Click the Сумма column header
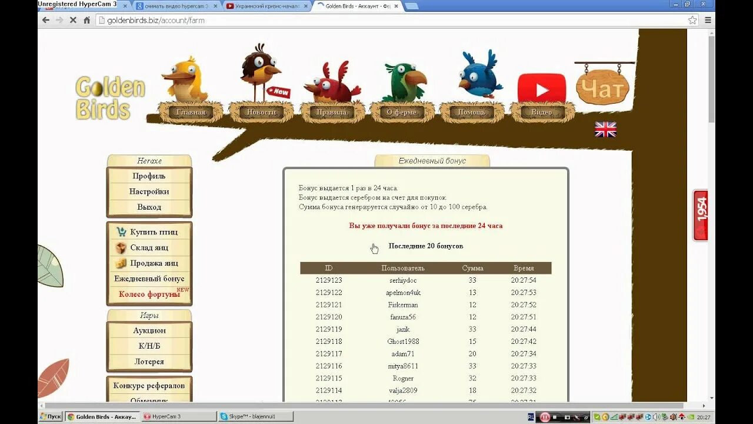753x424 pixels. point(472,268)
